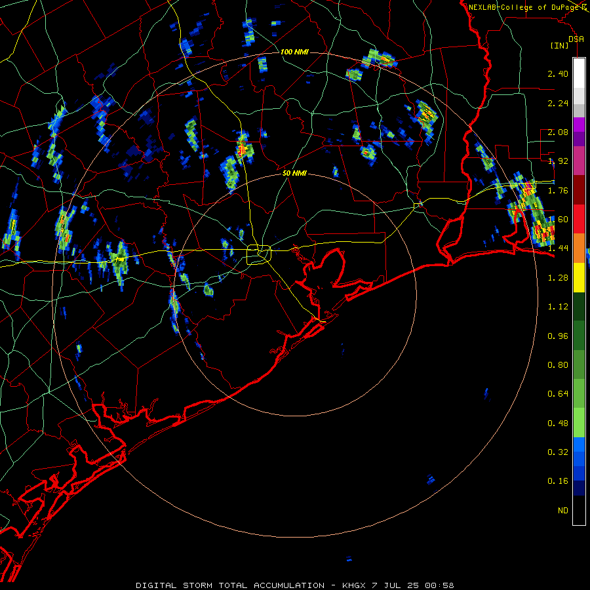Select the 0.48 legend value
Viewport: 590px width, 590px height.
click(558, 423)
